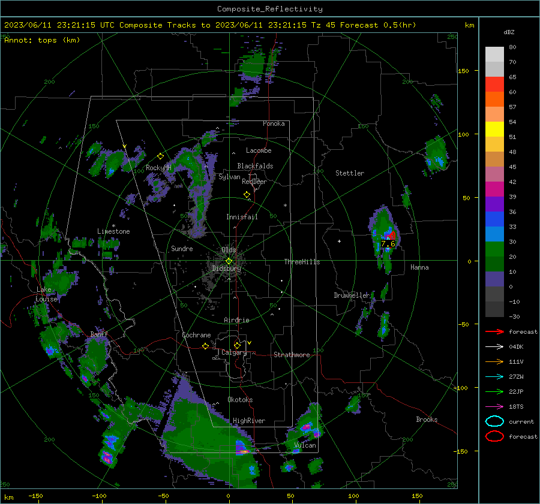The image size is (540, 504).
Task: Pick the magenta 39-42 dBZ swatch
Action: click(x=494, y=189)
